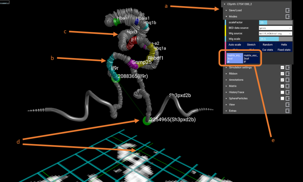
Task: Click the Wig scale slider
Action: point(275,39)
